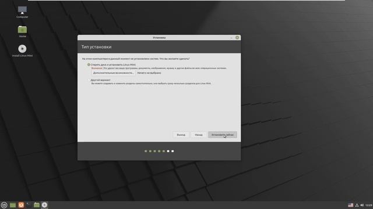Click the "Установить сейчас" install now button
373x209 pixels.
pyautogui.click(x=223, y=135)
